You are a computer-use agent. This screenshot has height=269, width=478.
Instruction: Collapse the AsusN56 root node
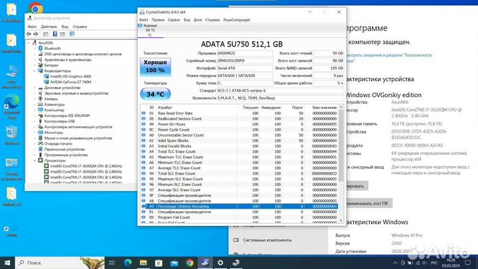tap(29, 43)
